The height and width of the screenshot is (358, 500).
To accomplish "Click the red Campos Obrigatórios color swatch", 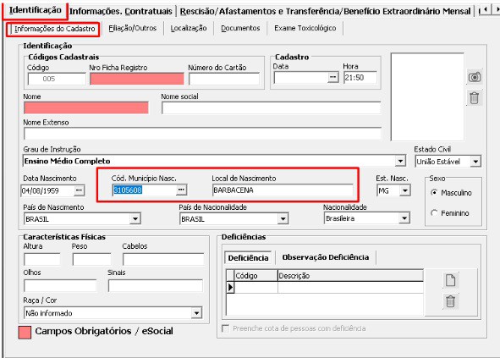I will coord(25,332).
